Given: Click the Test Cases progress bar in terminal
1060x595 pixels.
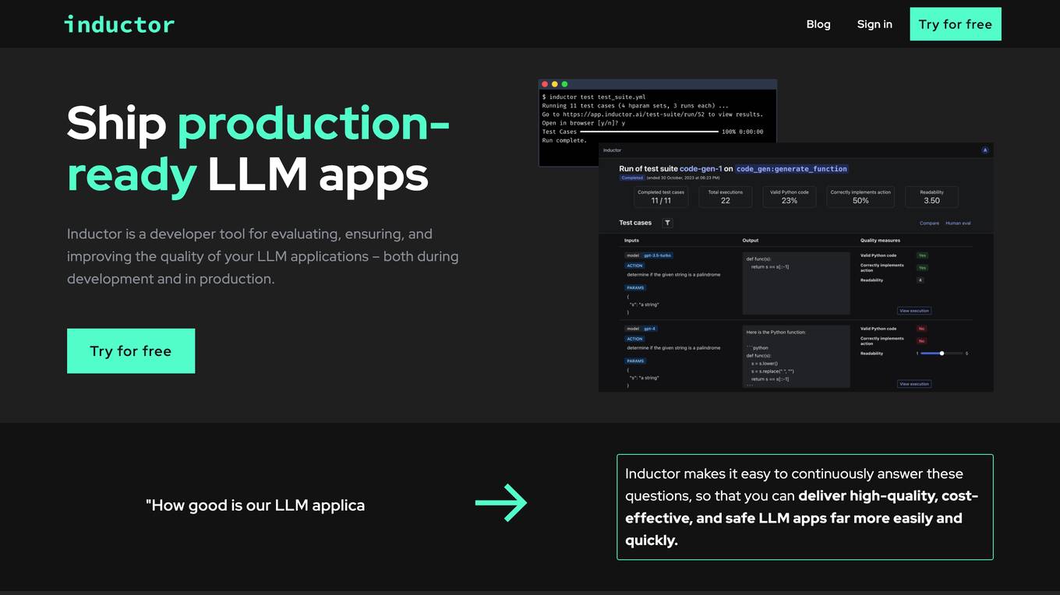Looking at the screenshot, I should (649, 132).
